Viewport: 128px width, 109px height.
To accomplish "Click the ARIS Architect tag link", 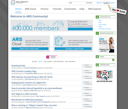I will click(x=103, y=25).
